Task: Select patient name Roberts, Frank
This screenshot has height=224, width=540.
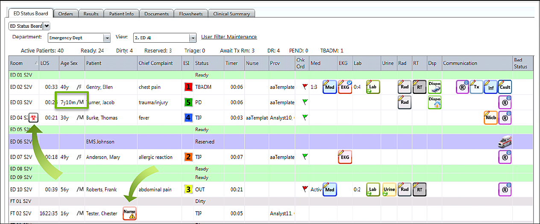Action: pos(101,189)
